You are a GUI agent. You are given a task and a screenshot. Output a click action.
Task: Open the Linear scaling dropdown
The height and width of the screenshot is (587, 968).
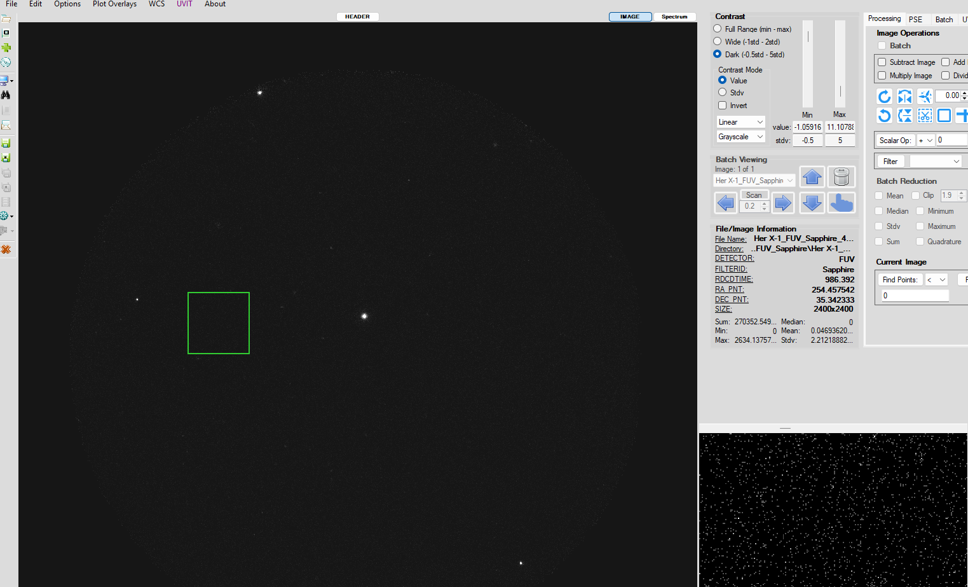tap(740, 122)
